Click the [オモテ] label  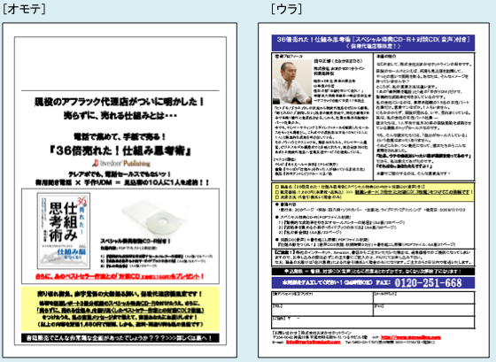pos(24,9)
